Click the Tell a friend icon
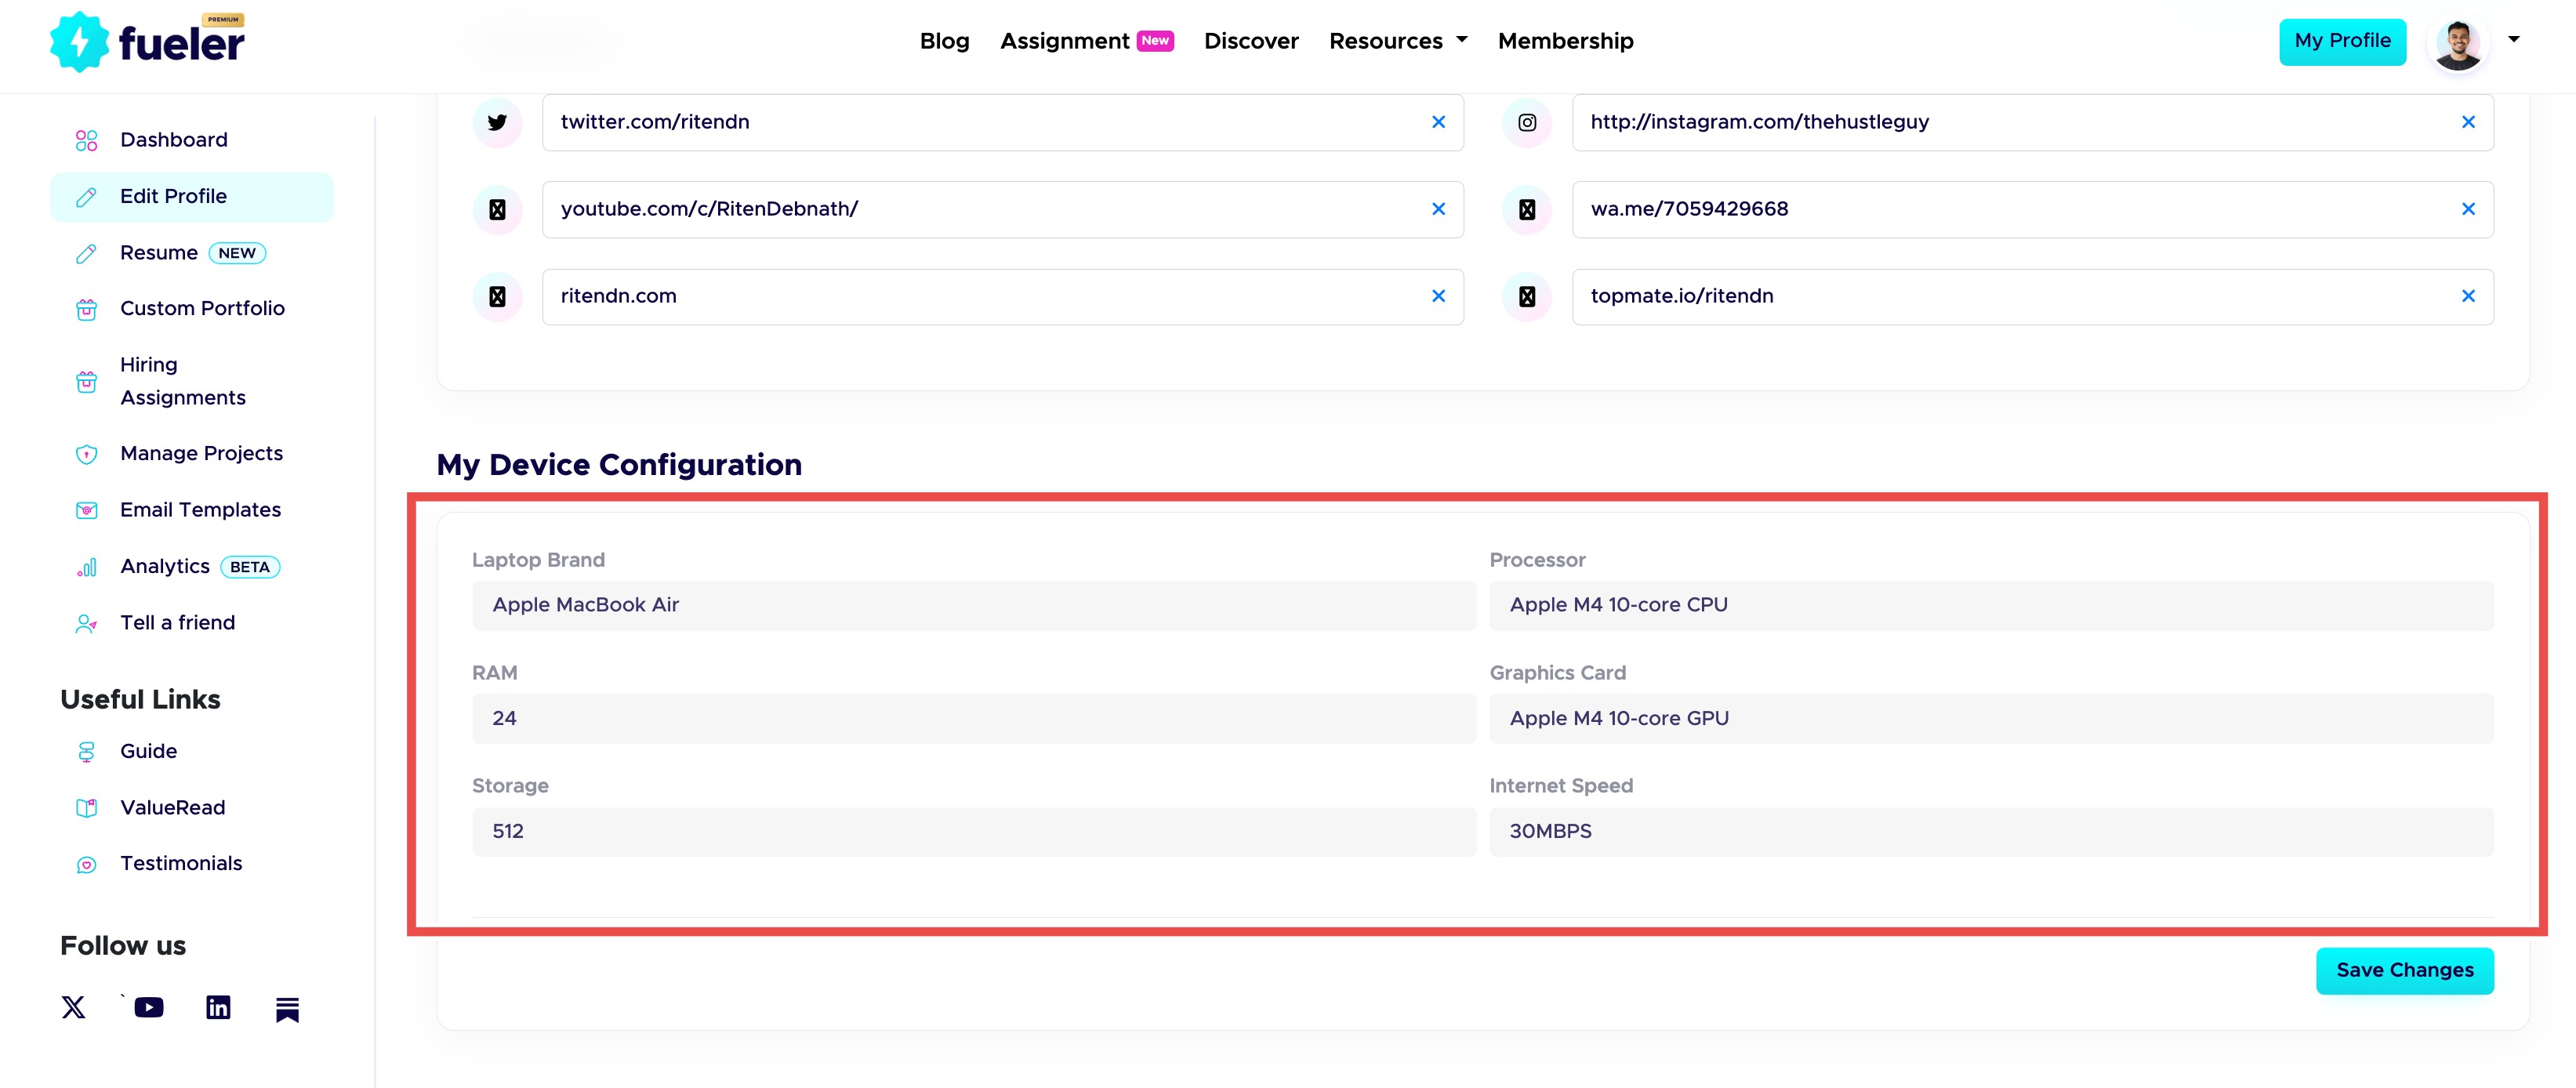The height and width of the screenshot is (1088, 2576). point(87,623)
